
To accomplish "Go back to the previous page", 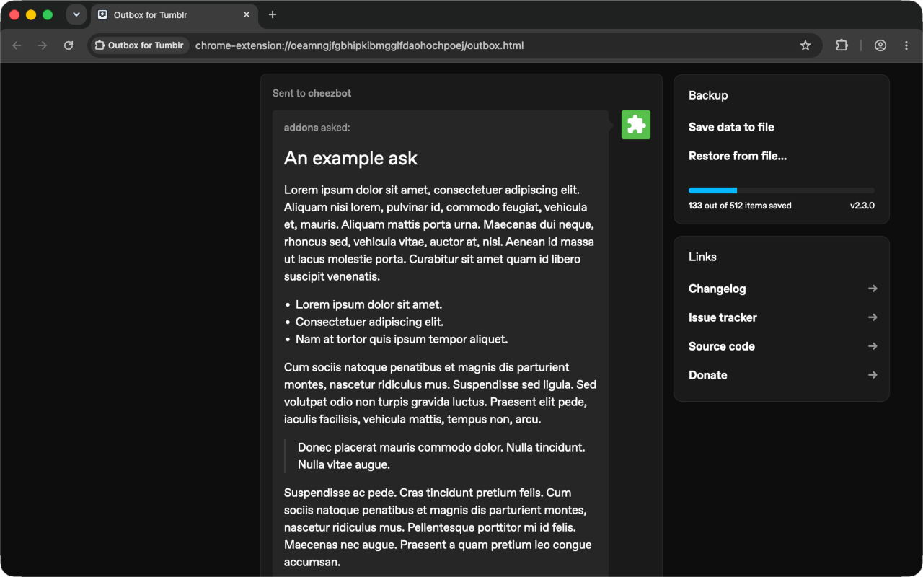I will (17, 45).
